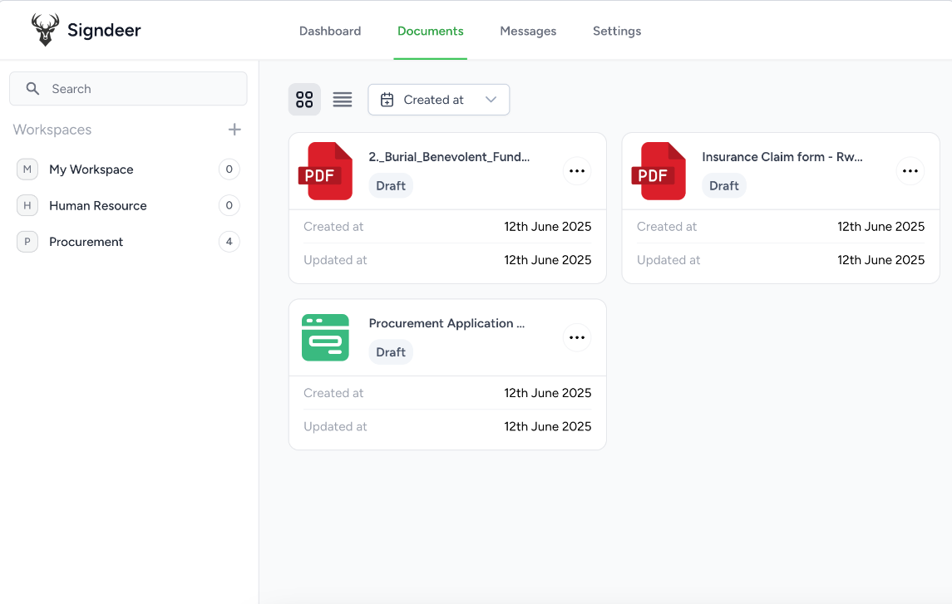Viewport: 952px width, 604px height.
Task: Click the document count badge on Procurement workspace
Action: click(229, 242)
